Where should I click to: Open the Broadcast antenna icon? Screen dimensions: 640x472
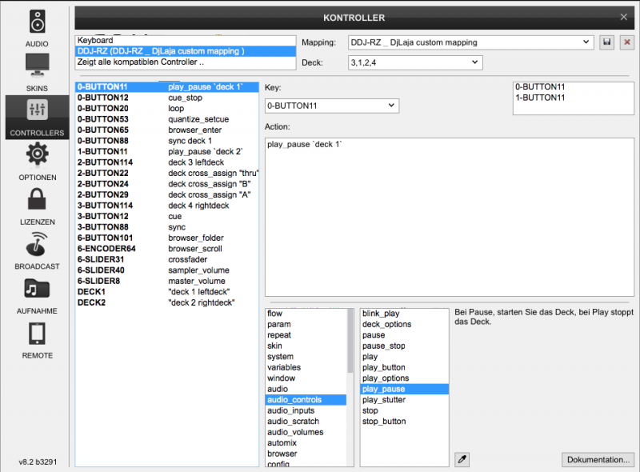(x=37, y=244)
